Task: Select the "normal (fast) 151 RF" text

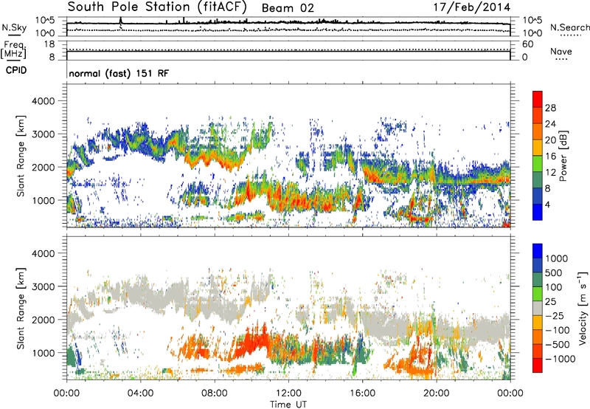Action: point(119,73)
